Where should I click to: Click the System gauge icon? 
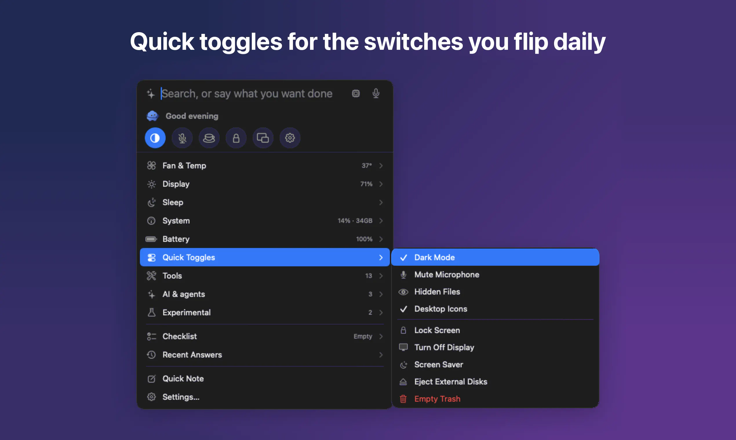151,221
